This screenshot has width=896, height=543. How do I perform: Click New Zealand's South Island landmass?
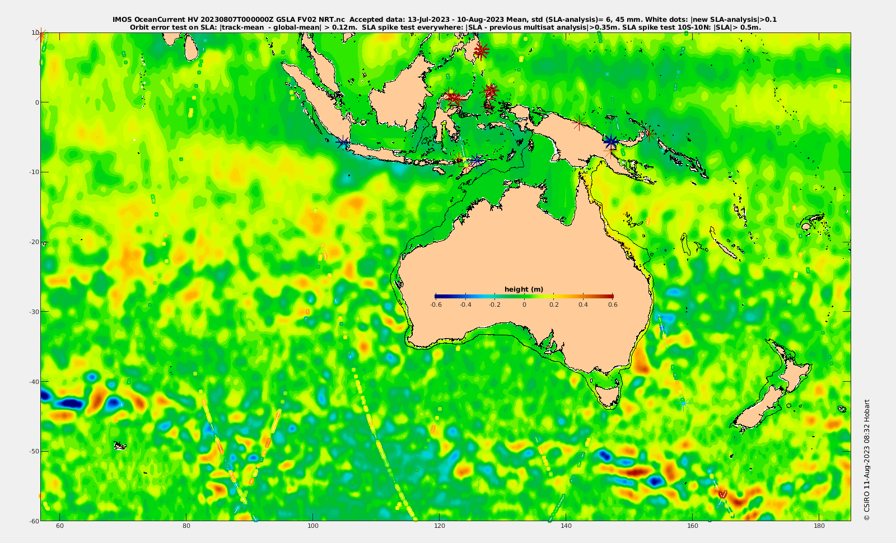(758, 408)
